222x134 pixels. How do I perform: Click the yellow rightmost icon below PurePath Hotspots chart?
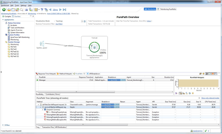(193, 93)
